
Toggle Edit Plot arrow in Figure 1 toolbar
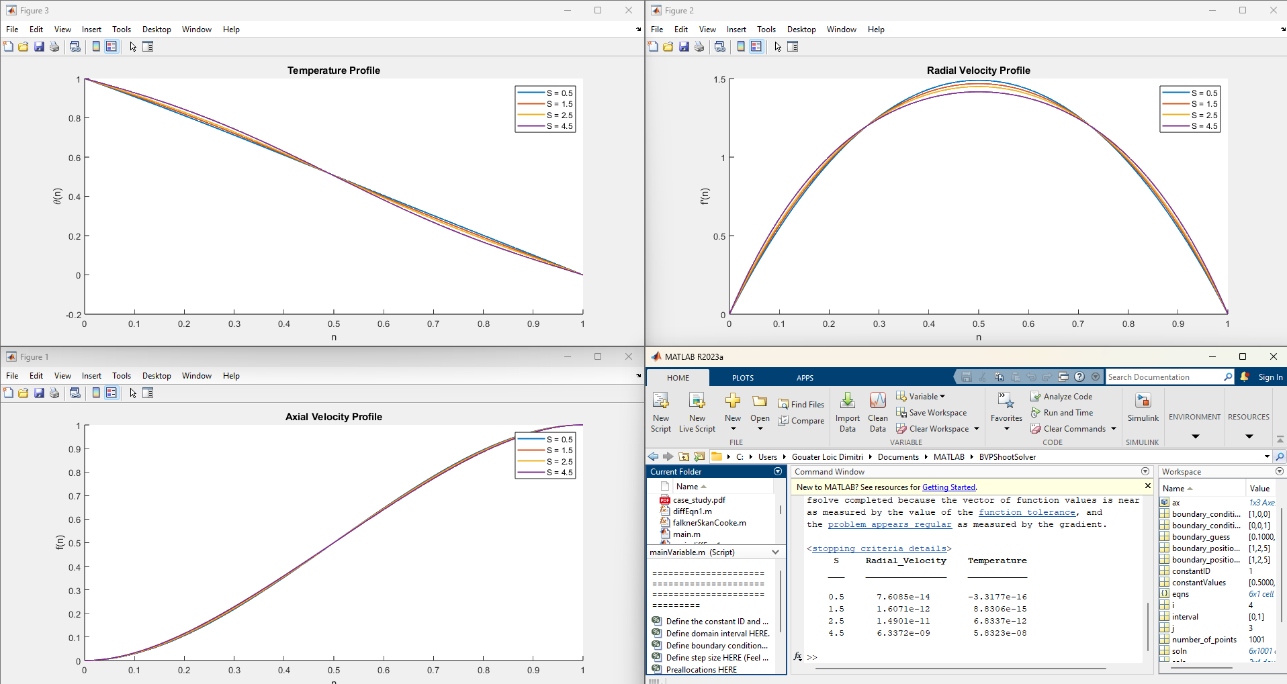(x=133, y=393)
